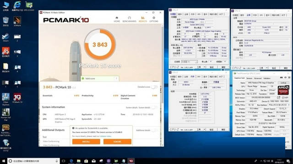293x164 pixels.
Task: Open tools dropdown arrow in bottom CPU-Z
Action: 205,129
